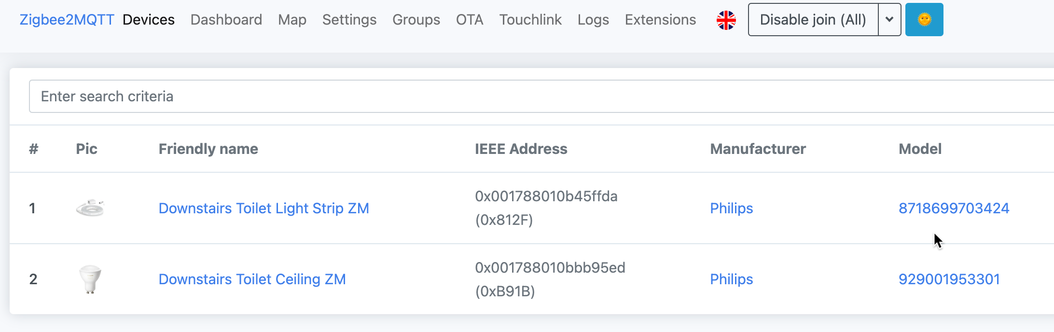This screenshot has width=1054, height=332.
Task: Open the Dashboard page
Action: click(226, 19)
